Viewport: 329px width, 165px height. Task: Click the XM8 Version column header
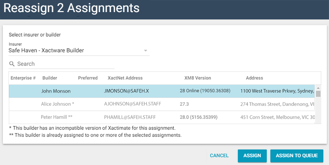198,78
